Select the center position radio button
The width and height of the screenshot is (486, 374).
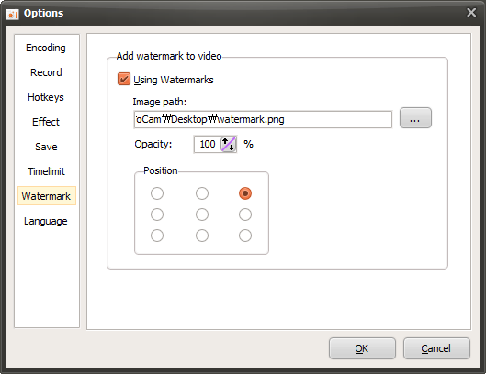pyautogui.click(x=202, y=214)
